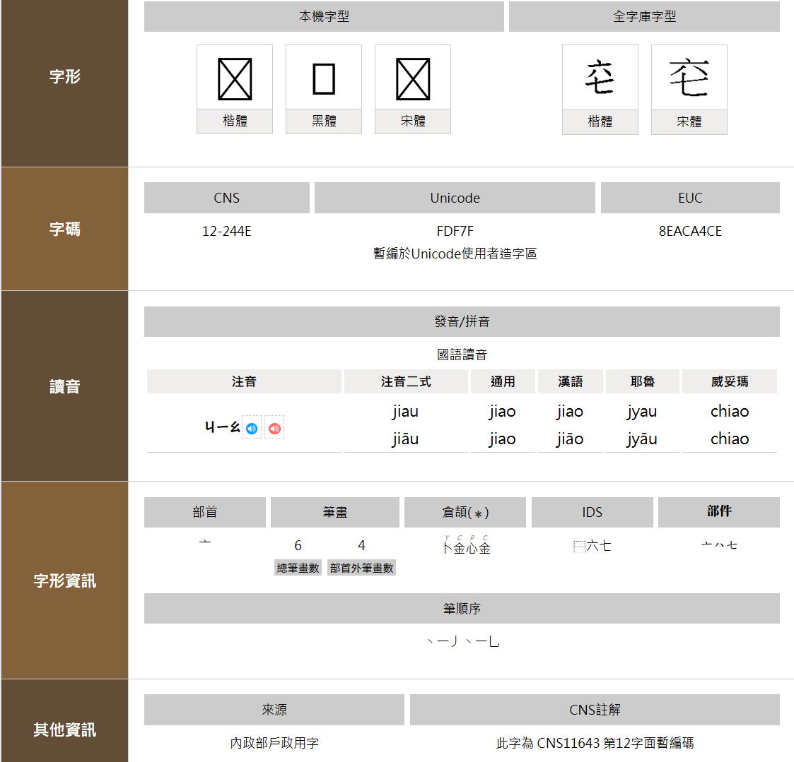Click the 全字庫字型 header
794x762 pixels.
pyautogui.click(x=644, y=17)
